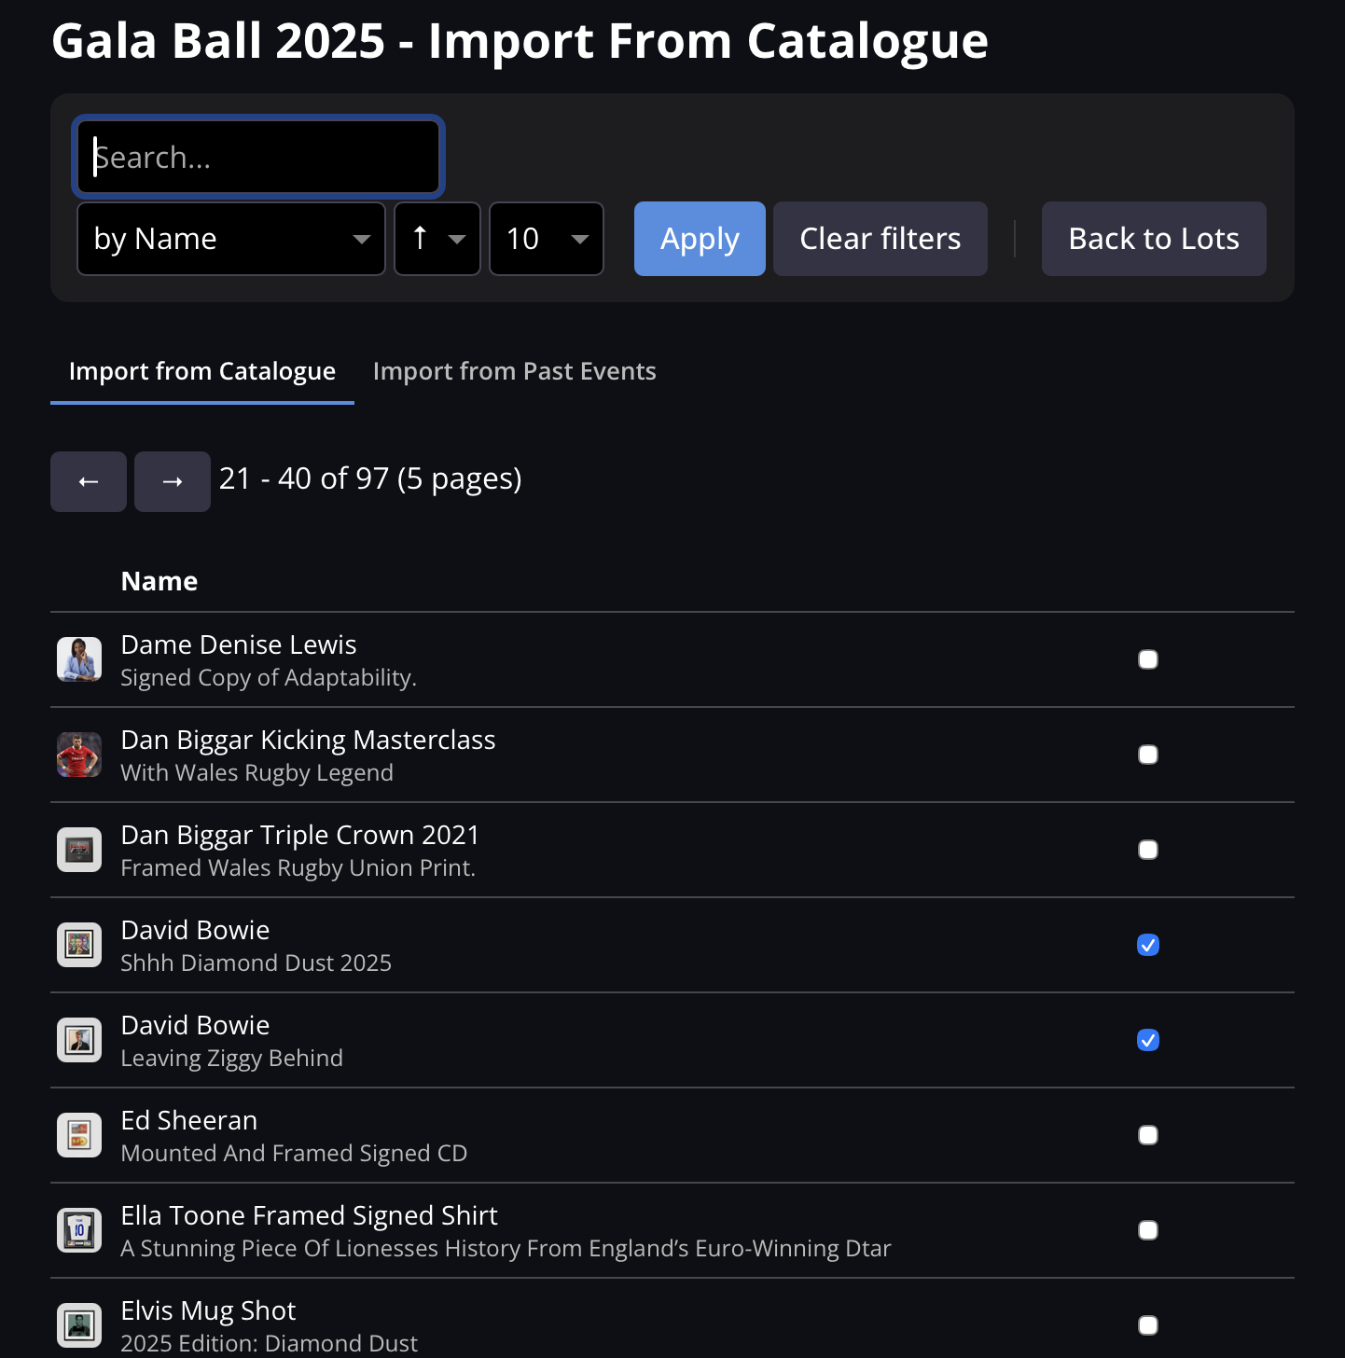This screenshot has width=1345, height=1358.
Task: Uncheck David Bowie Leaving Ziggy Behind checkbox
Action: pos(1148,1040)
